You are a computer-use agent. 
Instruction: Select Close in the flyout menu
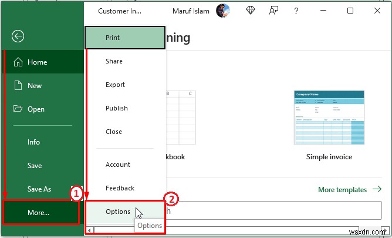125,132
